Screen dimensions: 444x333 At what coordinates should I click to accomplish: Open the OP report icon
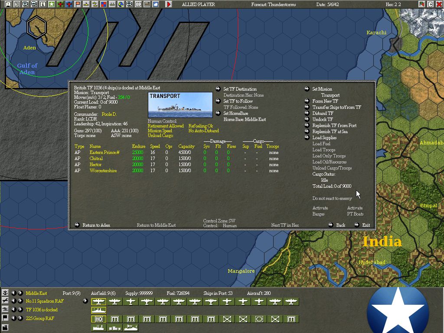[138, 4]
